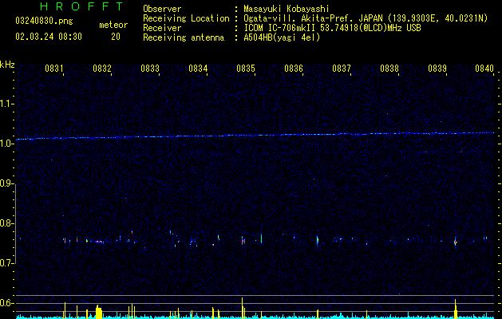Click the Ogata-vill. Akita-Pref. JAPAN coordinates text
Image resolution: width=502 pixels, height=319 pixels.
(x=366, y=18)
